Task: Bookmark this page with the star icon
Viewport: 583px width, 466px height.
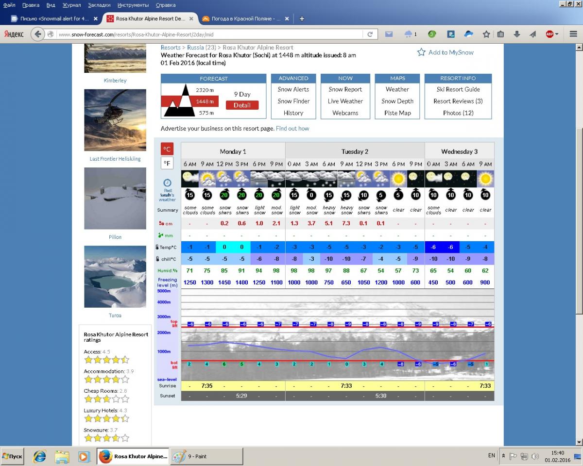Action: [486, 34]
